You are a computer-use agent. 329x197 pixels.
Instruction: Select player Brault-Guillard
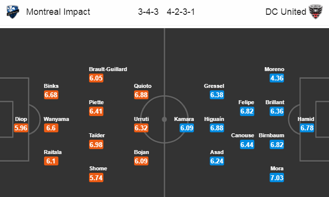click(x=108, y=69)
